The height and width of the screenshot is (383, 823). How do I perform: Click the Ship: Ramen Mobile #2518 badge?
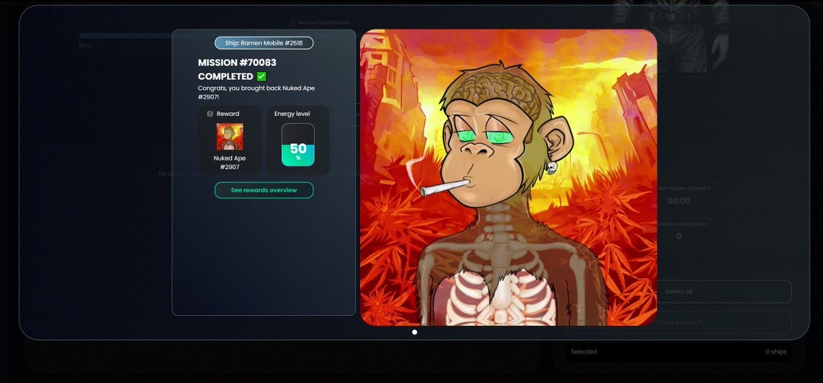pos(264,43)
